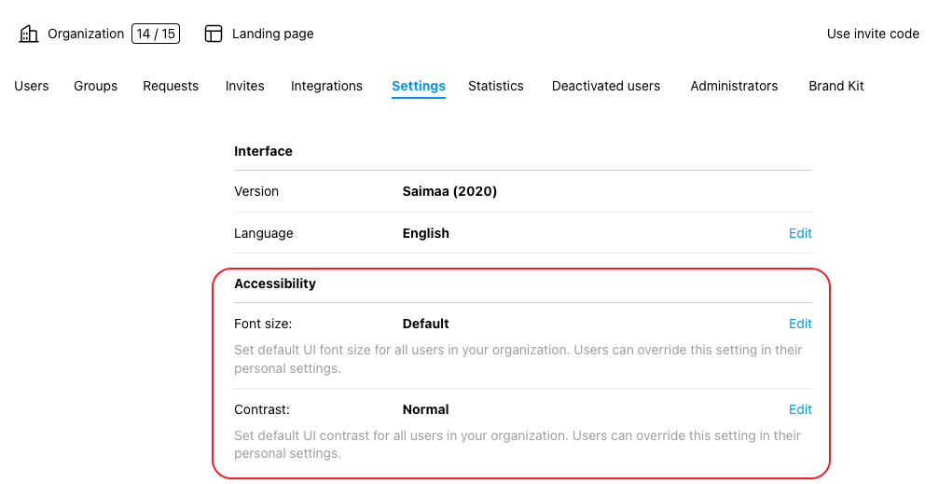This screenshot has width=939, height=484.
Task: Open the Organization section
Action: point(86,35)
